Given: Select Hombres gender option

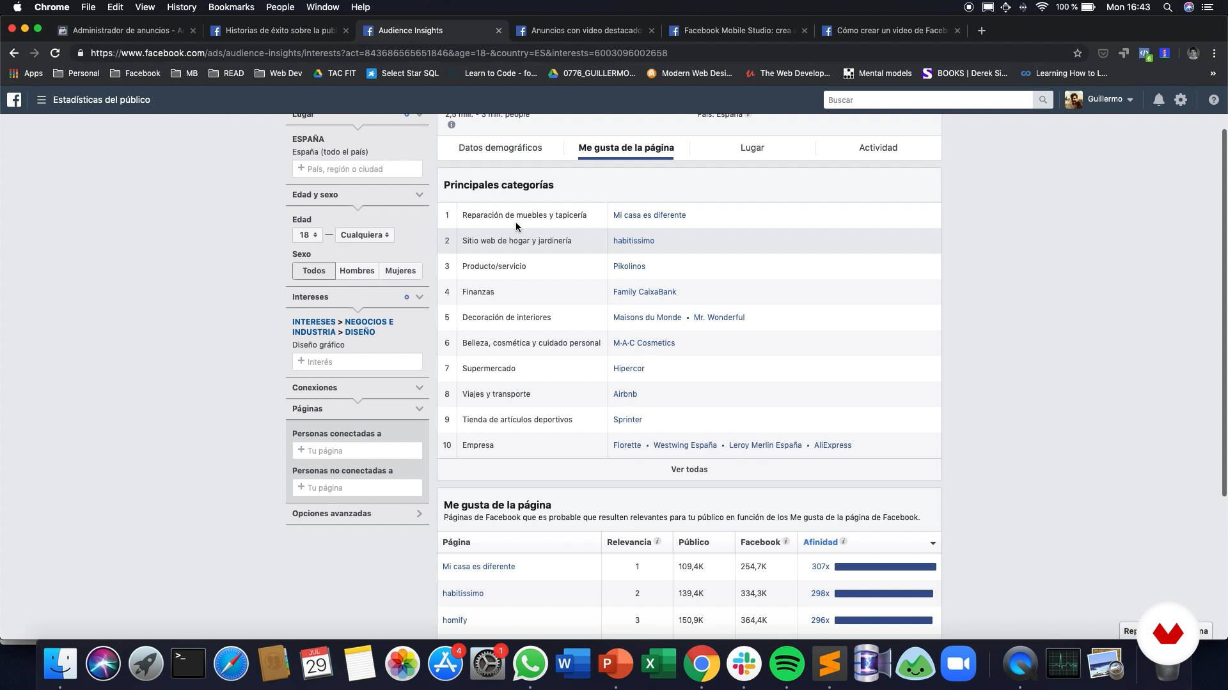Looking at the screenshot, I should coord(357,271).
